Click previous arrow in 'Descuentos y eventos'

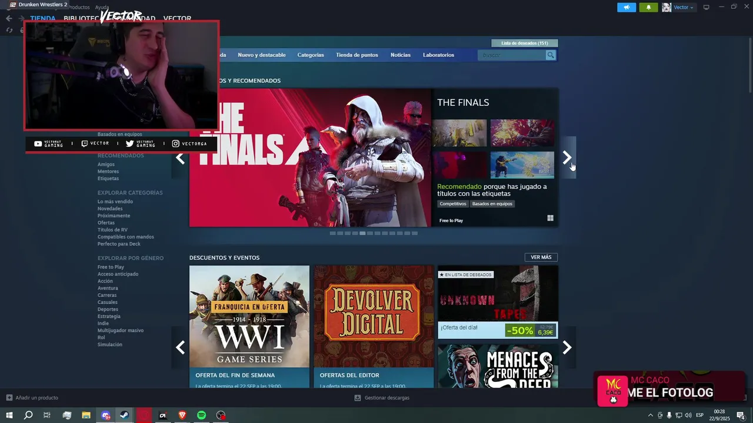point(180,348)
